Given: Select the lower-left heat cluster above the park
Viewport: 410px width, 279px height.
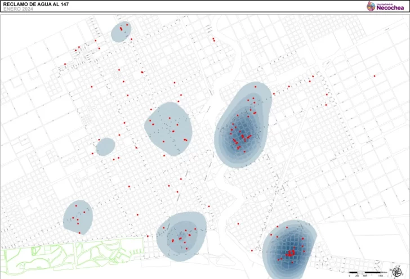Looking at the screenshot, I should point(77,216).
